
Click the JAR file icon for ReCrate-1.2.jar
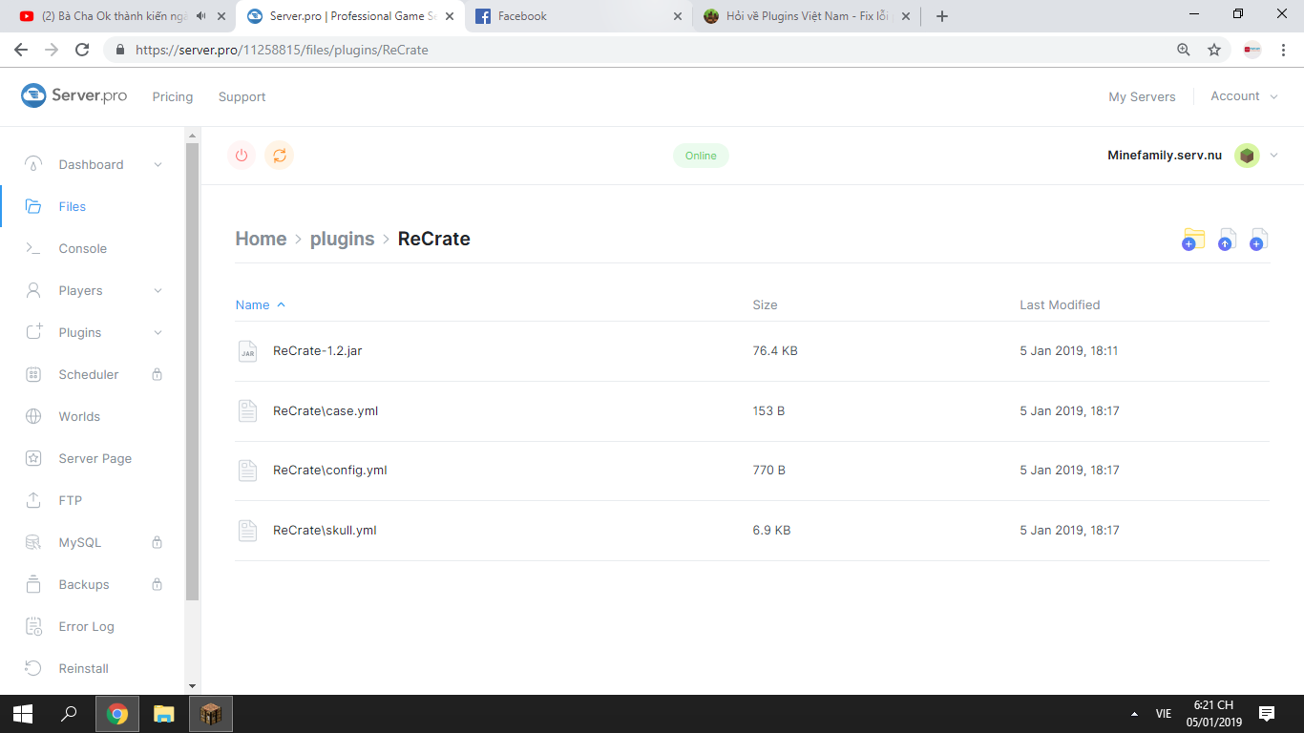coord(247,351)
